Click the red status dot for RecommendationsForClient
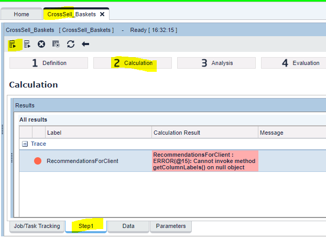326x239 pixels. click(x=38, y=161)
